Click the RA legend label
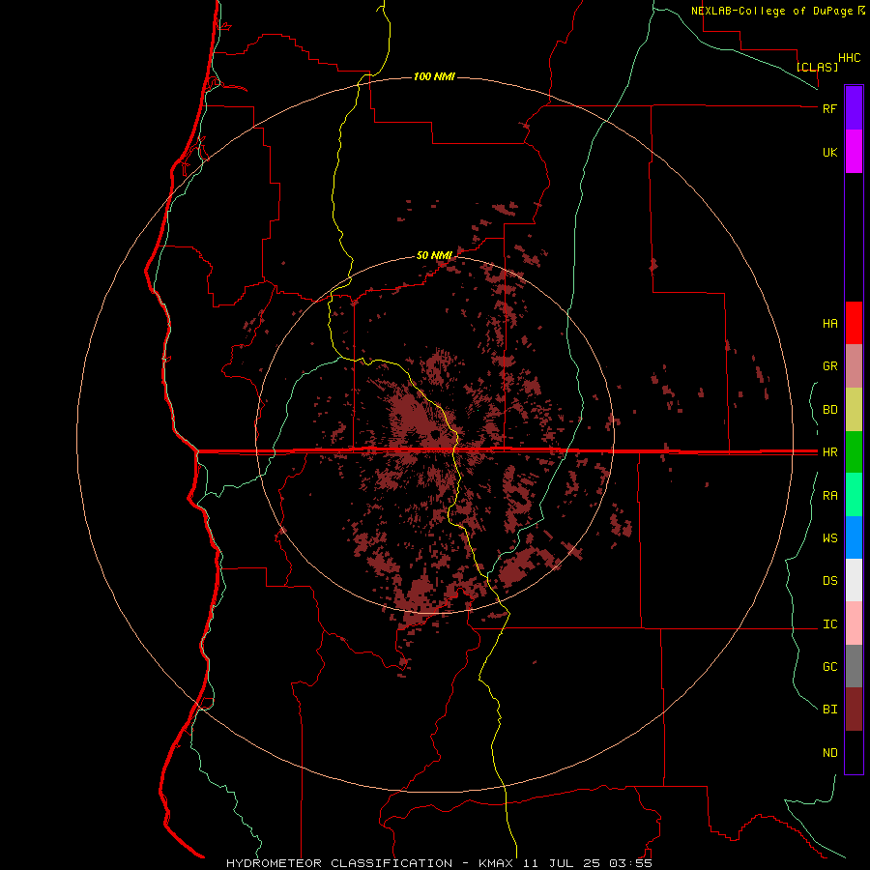 click(829, 496)
